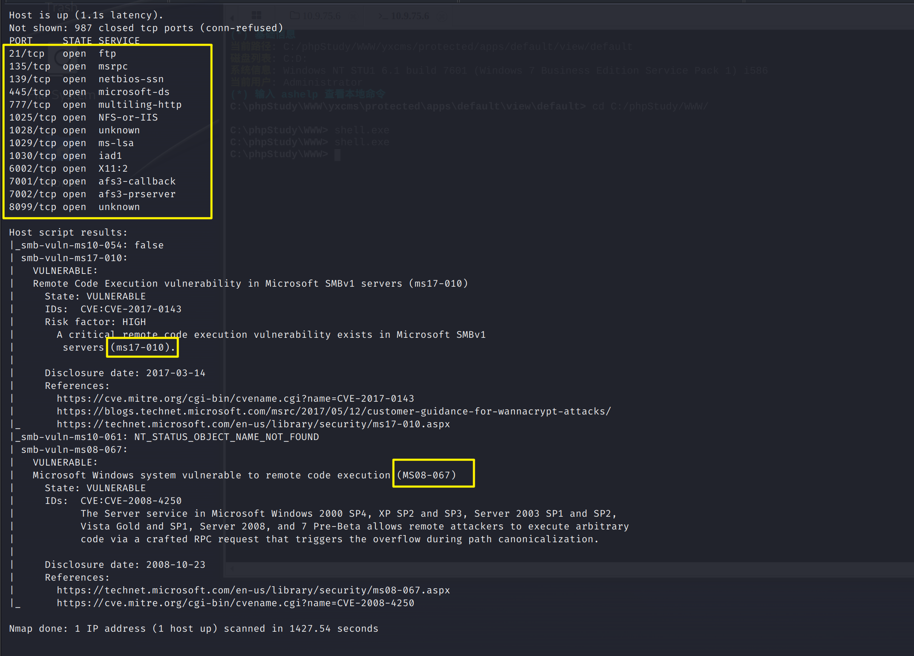Click the 'IDs: CVE:CVE-2017-0143' line
This screenshot has width=914, height=656.
point(113,309)
